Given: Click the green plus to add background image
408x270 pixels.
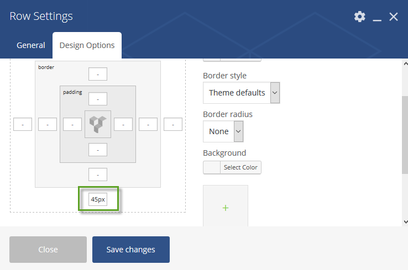Looking at the screenshot, I should (x=226, y=208).
